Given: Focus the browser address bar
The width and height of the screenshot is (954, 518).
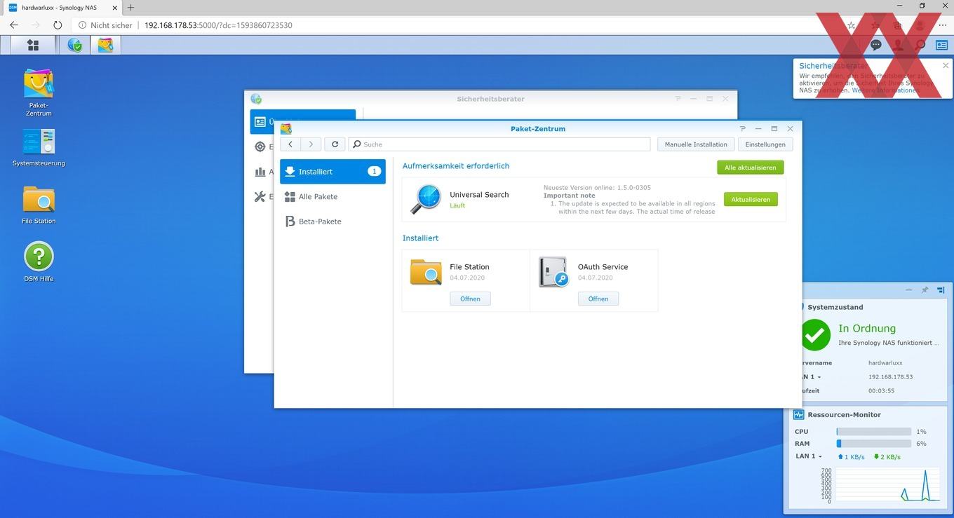Looking at the screenshot, I should [456, 25].
